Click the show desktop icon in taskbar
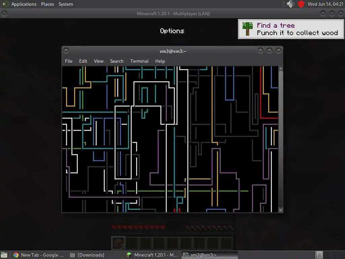345x259 pixels. [4, 255]
